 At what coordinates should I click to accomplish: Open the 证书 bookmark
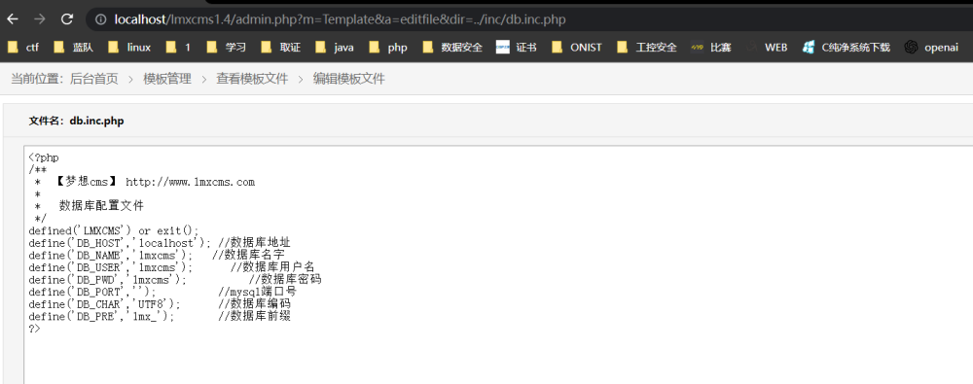pyautogui.click(x=517, y=47)
